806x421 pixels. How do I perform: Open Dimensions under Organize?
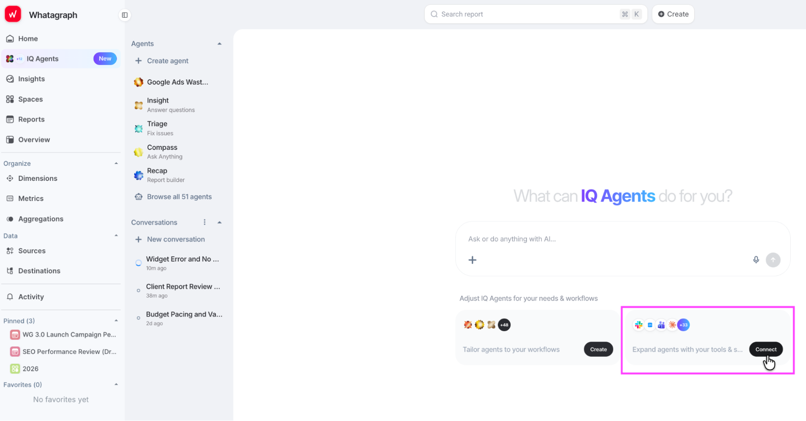click(61, 178)
